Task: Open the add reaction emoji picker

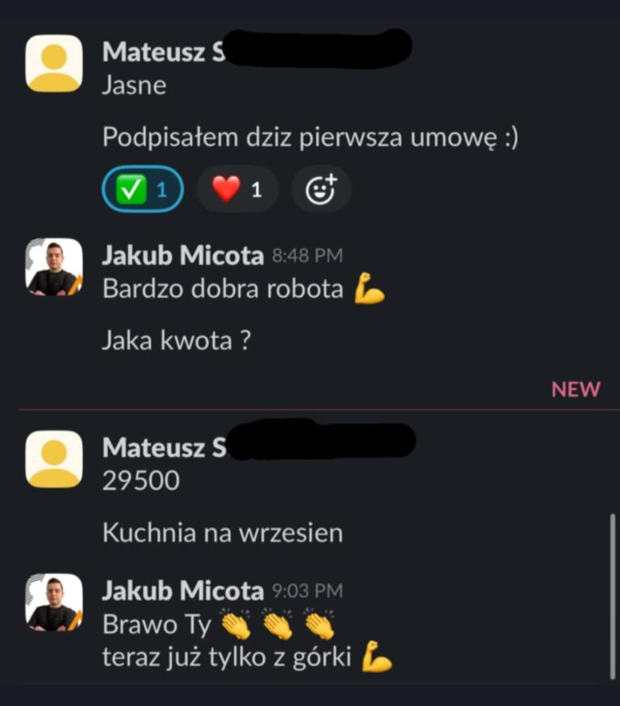Action: (321, 189)
